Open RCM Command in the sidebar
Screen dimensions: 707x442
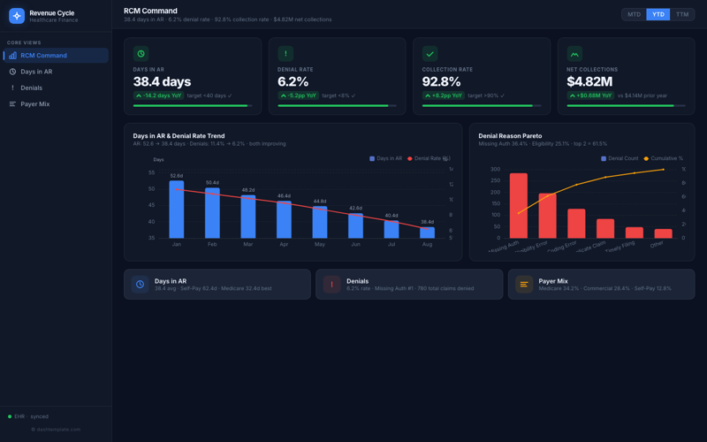click(x=57, y=55)
